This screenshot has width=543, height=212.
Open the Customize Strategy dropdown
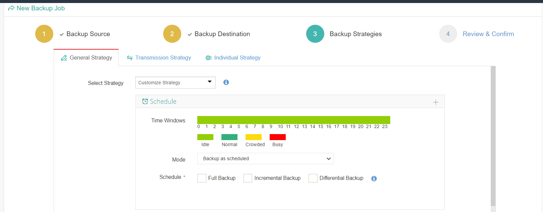click(x=175, y=83)
